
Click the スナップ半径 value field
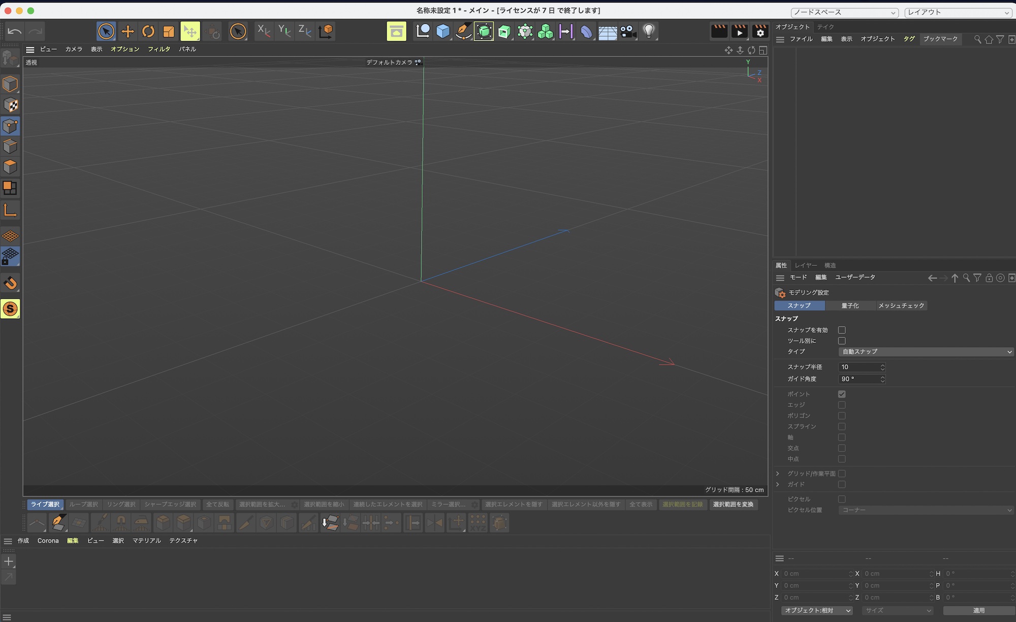(x=859, y=367)
